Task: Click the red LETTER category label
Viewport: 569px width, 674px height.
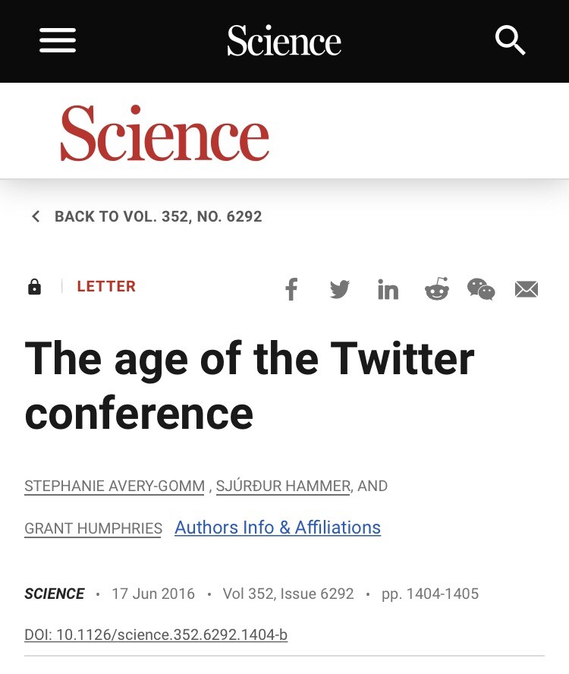Action: tap(106, 287)
